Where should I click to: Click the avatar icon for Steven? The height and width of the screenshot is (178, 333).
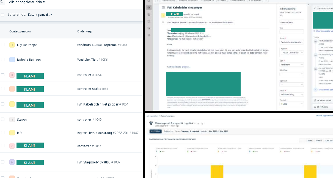tap(12, 119)
